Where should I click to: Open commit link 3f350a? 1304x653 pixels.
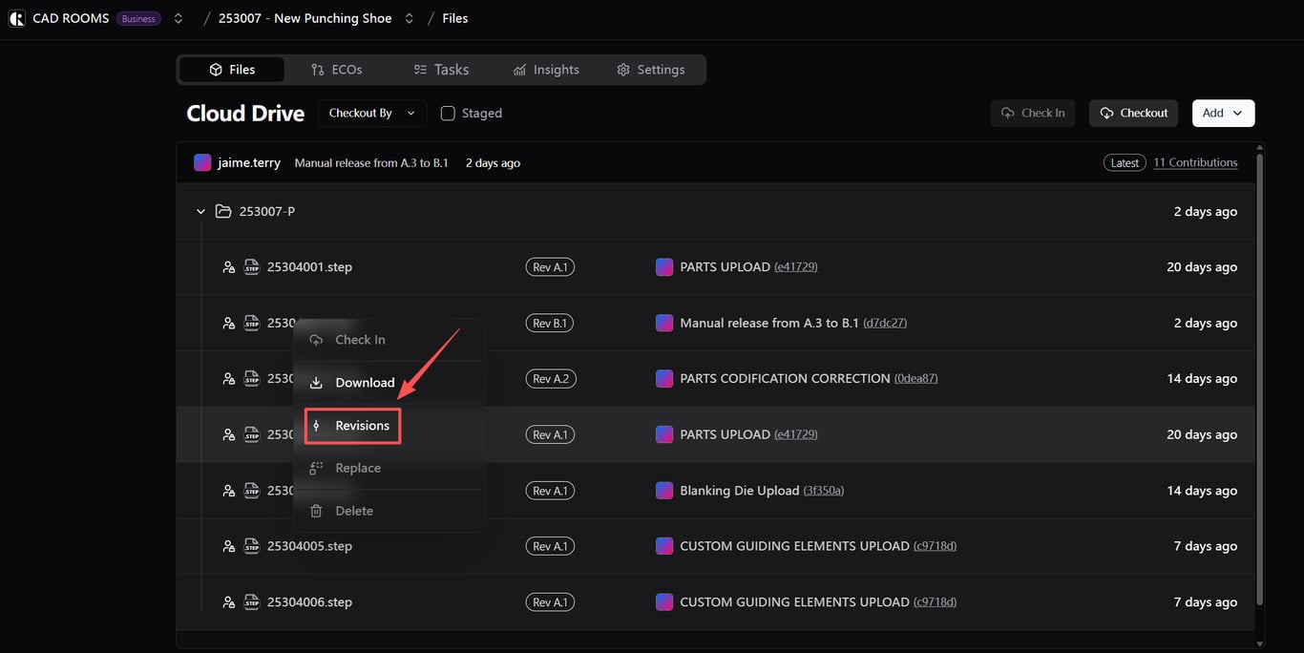tap(824, 491)
